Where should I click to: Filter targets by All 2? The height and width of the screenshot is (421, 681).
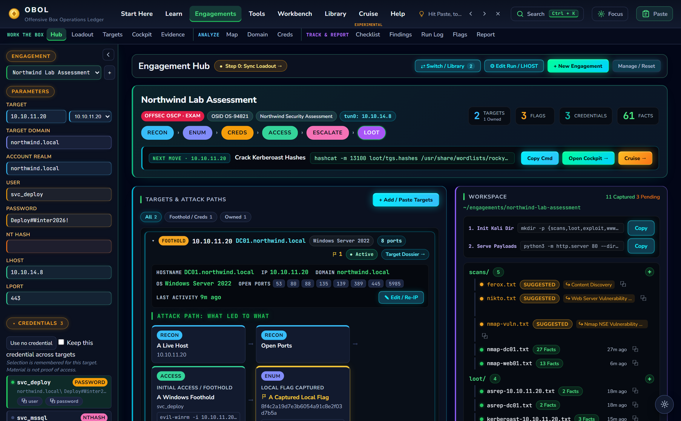[x=151, y=217]
